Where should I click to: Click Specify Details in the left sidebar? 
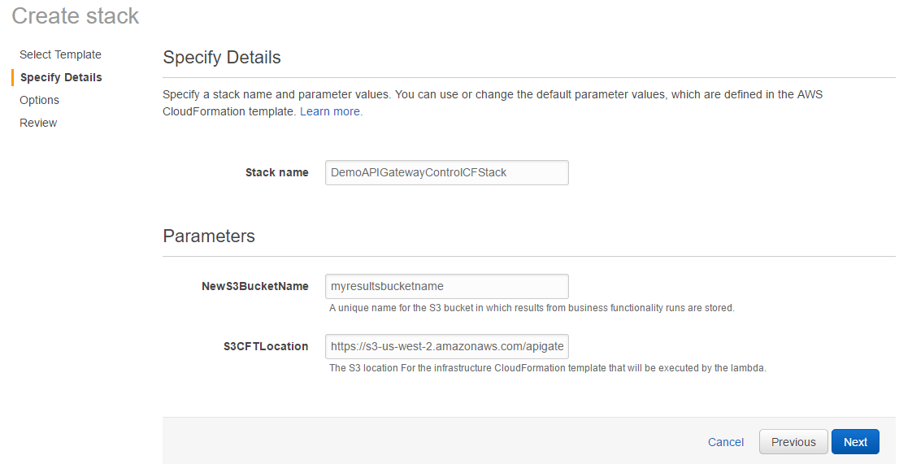coord(61,77)
